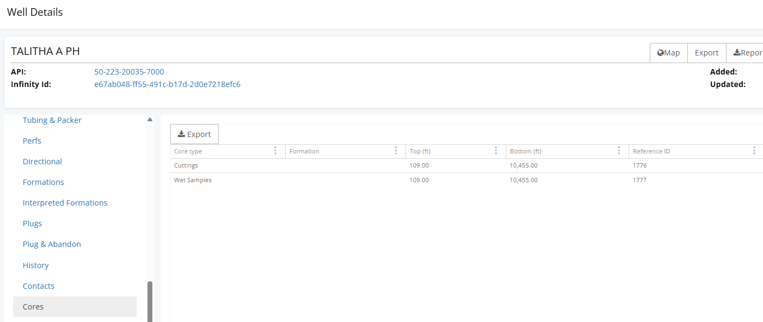This screenshot has width=763, height=322.
Task: Click the sidebar vertical scrollbar thumb
Action: 150,301
